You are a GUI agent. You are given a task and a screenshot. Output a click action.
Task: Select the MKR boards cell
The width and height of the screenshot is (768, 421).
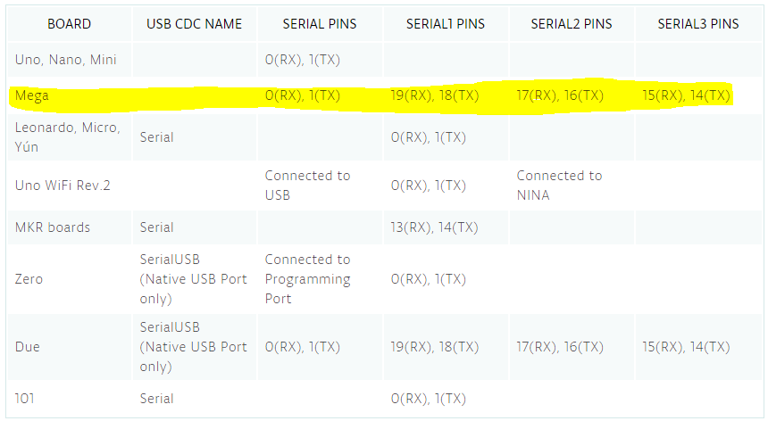click(53, 227)
